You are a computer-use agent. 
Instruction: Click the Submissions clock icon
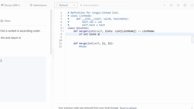click(x=31, y=5)
